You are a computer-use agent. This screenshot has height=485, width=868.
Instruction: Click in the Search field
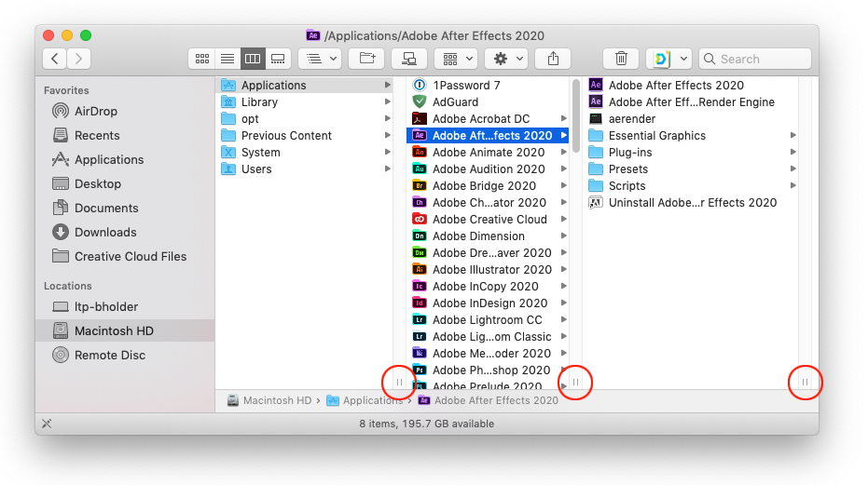[755, 59]
